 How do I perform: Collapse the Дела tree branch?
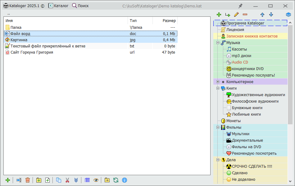click(x=218, y=160)
